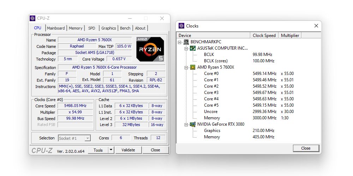
Task: Click the Device column header
Action: coord(213,36)
